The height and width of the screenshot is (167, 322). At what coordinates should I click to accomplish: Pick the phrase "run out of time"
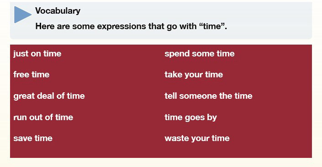pyautogui.click(x=43, y=117)
